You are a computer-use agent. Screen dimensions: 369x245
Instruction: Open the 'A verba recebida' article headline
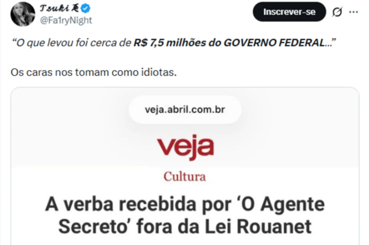click(185, 215)
